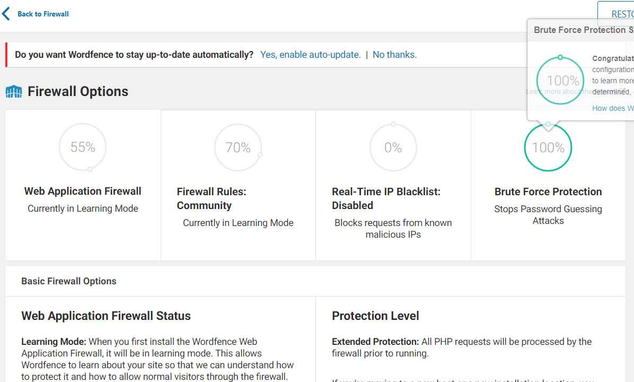Click the Protection Level heading
This screenshot has height=382, width=634.
pyautogui.click(x=375, y=316)
